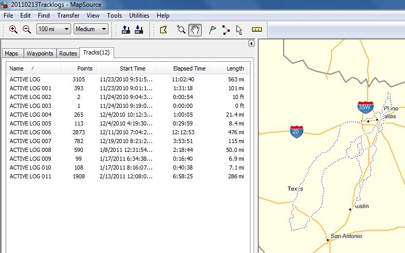405x253 pixels.
Task: Click the Zoom In magnifier icon
Action: (13, 30)
